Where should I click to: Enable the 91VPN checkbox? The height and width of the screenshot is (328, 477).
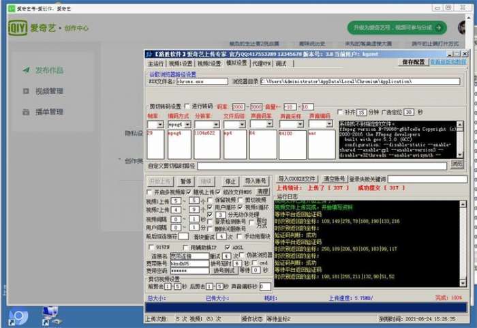(x=151, y=247)
